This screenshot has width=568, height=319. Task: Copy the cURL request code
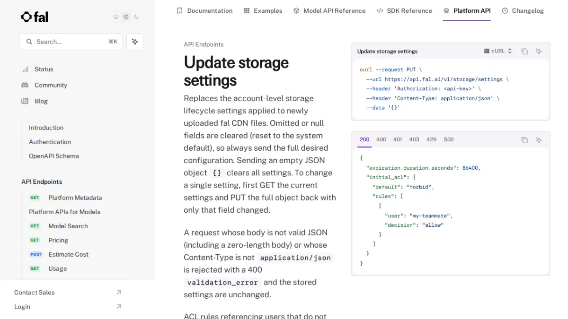tap(524, 51)
